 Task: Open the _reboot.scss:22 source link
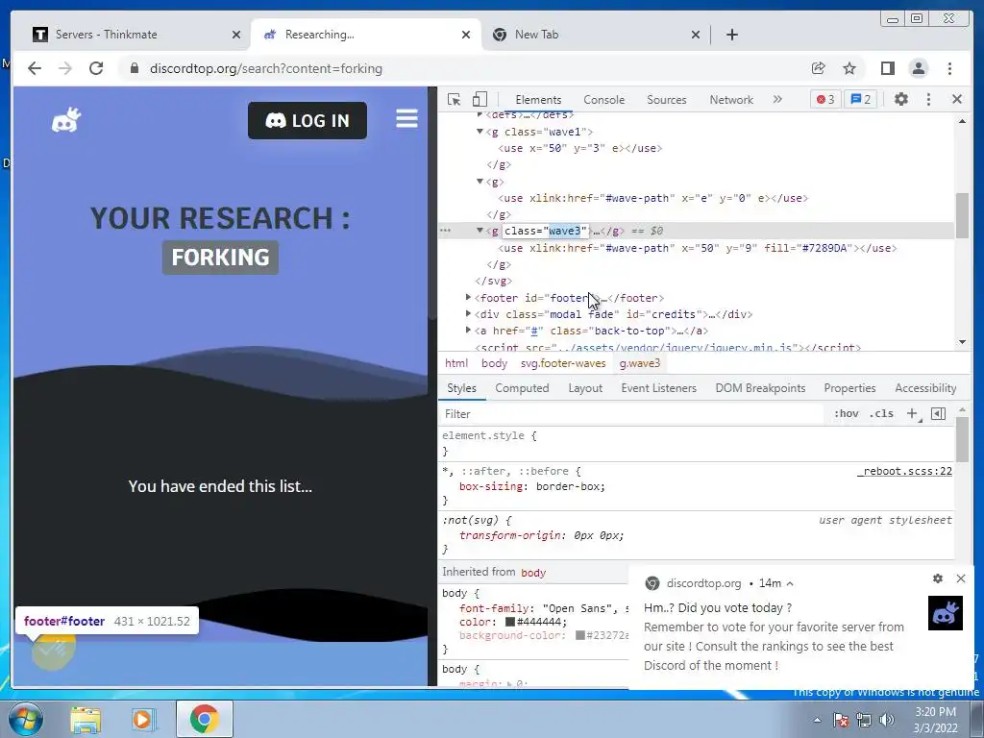coord(905,471)
